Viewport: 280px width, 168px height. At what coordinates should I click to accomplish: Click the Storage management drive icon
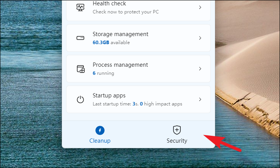pos(80,38)
